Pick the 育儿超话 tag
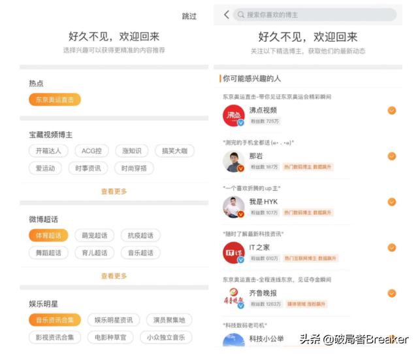This screenshot has height=354, width=418. pos(94,253)
